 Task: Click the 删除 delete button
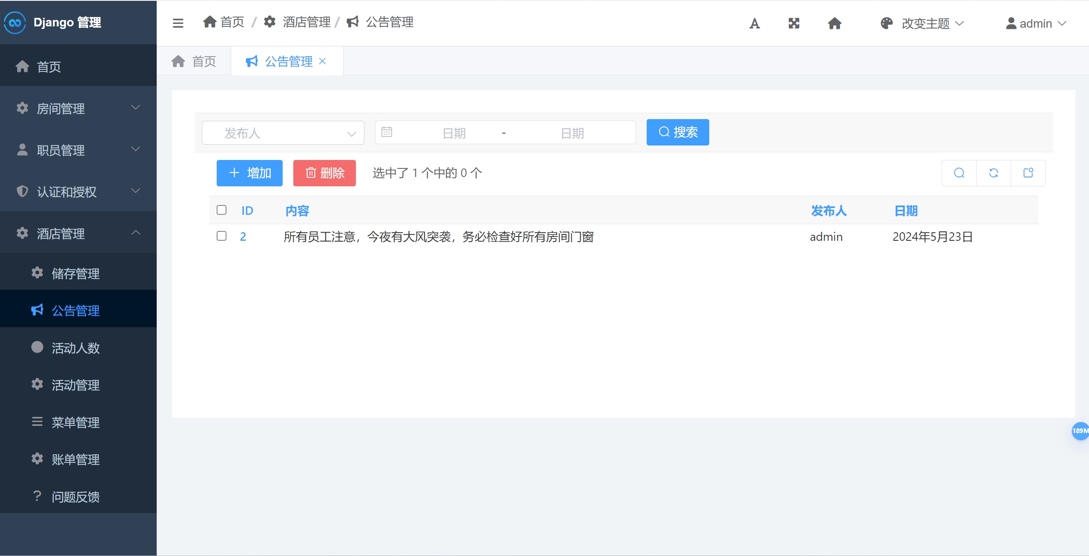[x=324, y=173]
